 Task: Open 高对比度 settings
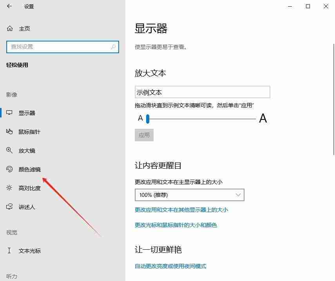click(28, 188)
